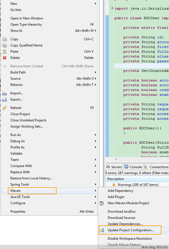The width and height of the screenshot is (169, 249).
Task: Switch to the Servers tab
Action: (114, 167)
